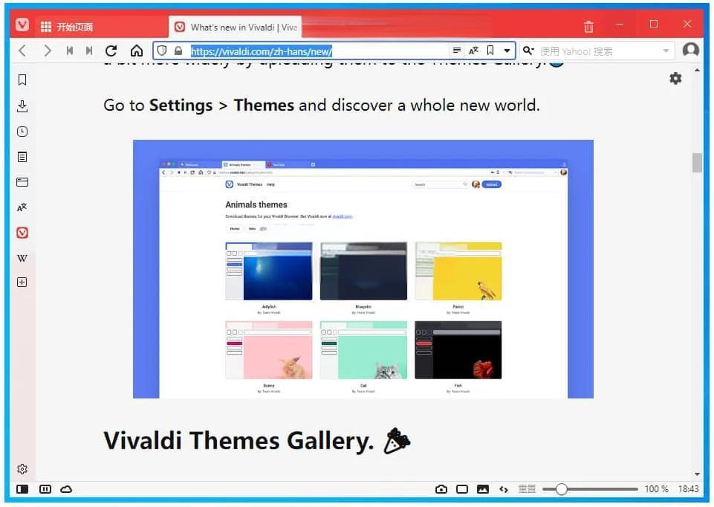Click the zoom slider handle
Image resolution: width=714 pixels, height=507 pixels.
pos(562,488)
